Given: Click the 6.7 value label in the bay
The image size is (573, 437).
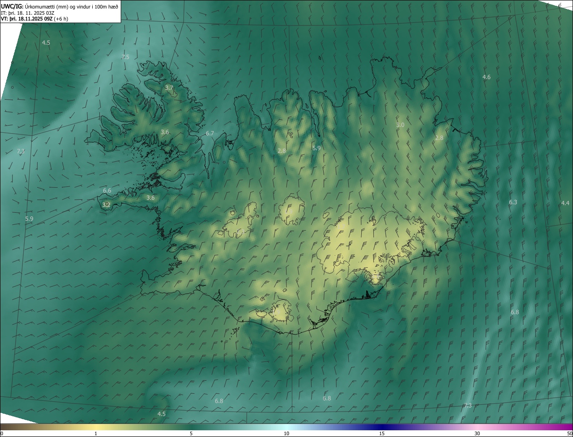Looking at the screenshot, I should click(210, 133).
